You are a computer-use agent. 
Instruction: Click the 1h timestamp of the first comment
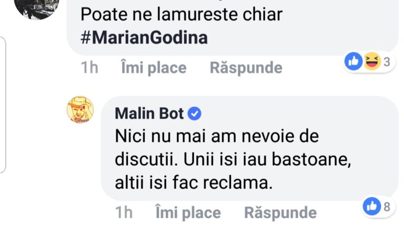pos(89,68)
